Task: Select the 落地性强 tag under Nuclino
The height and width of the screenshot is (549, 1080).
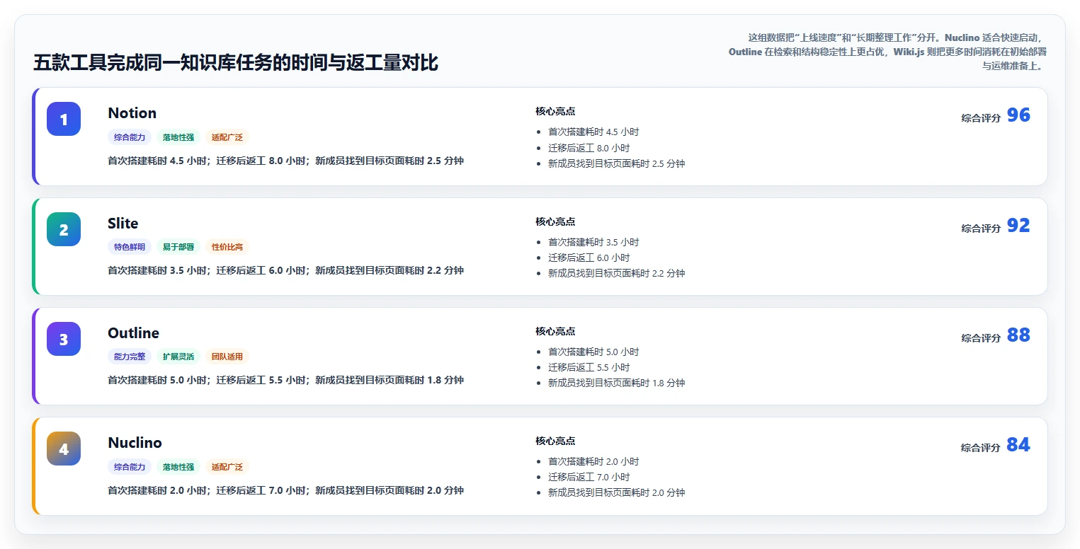Action: 178,467
